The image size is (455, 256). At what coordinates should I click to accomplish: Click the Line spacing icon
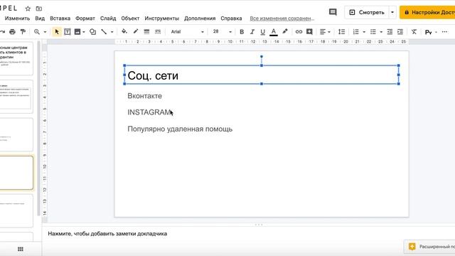pos(341,32)
